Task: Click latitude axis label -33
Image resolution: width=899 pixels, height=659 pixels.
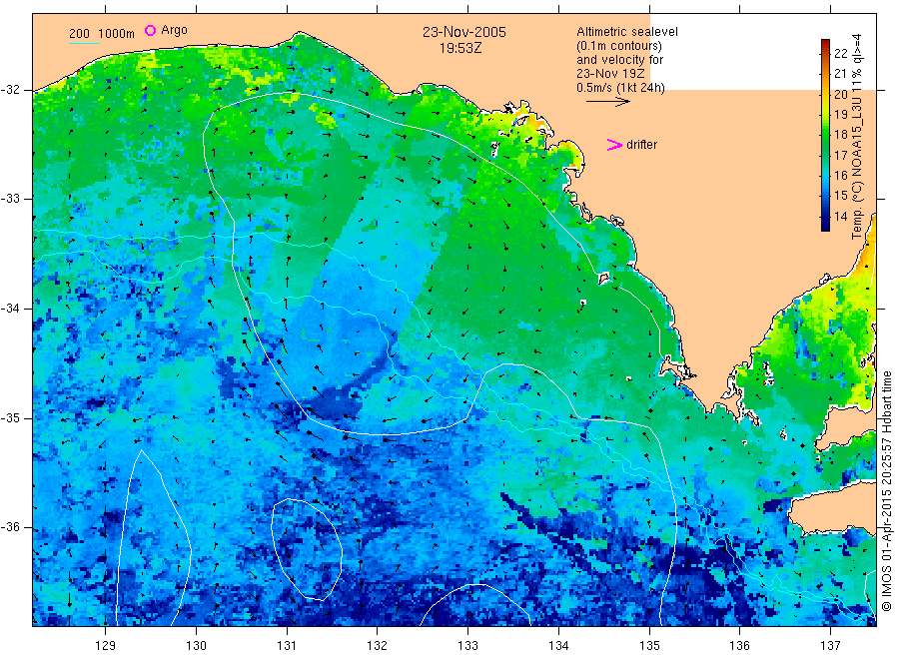Action: [10, 199]
